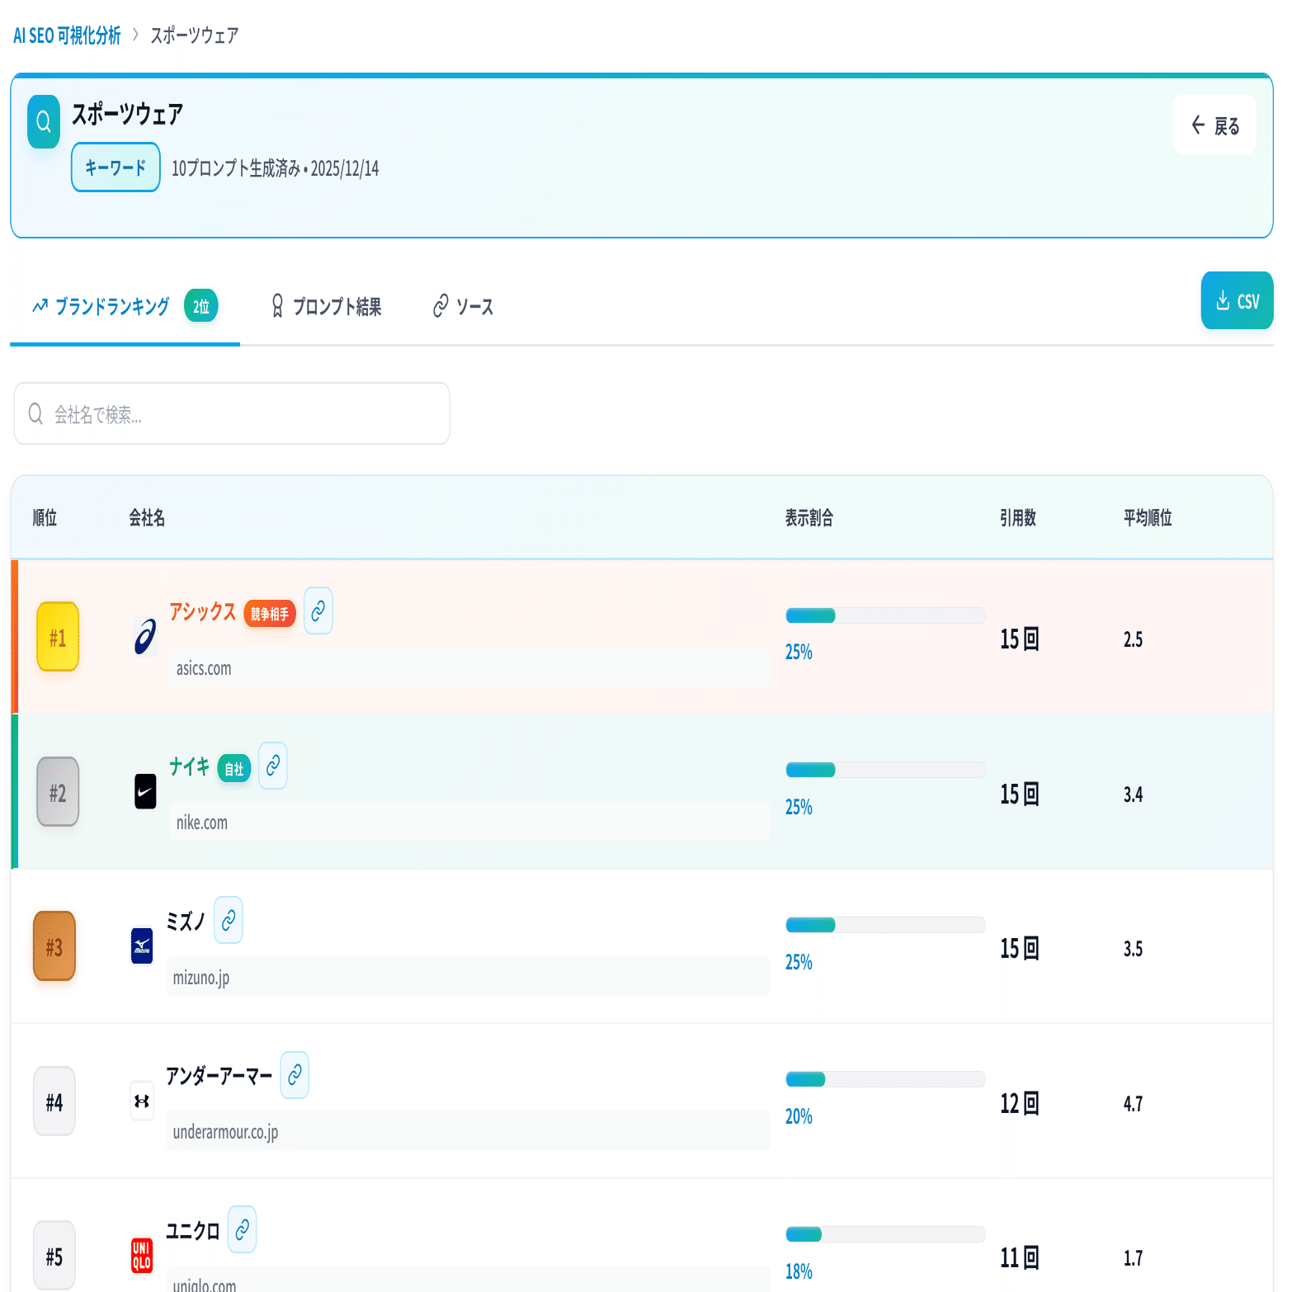Download the CSV export
1292x1292 pixels.
tap(1237, 301)
